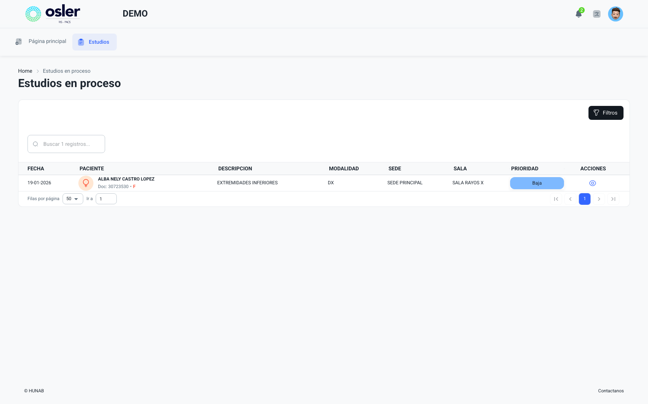Open the Contactanos link

(x=611, y=391)
